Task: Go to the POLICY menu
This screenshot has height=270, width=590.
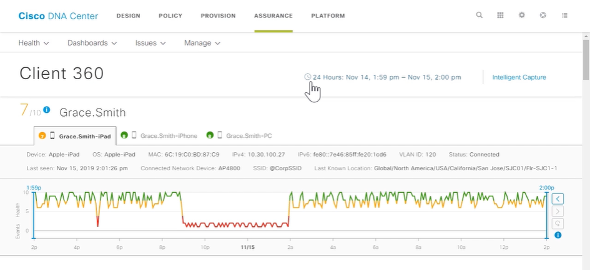Action: coord(170,16)
